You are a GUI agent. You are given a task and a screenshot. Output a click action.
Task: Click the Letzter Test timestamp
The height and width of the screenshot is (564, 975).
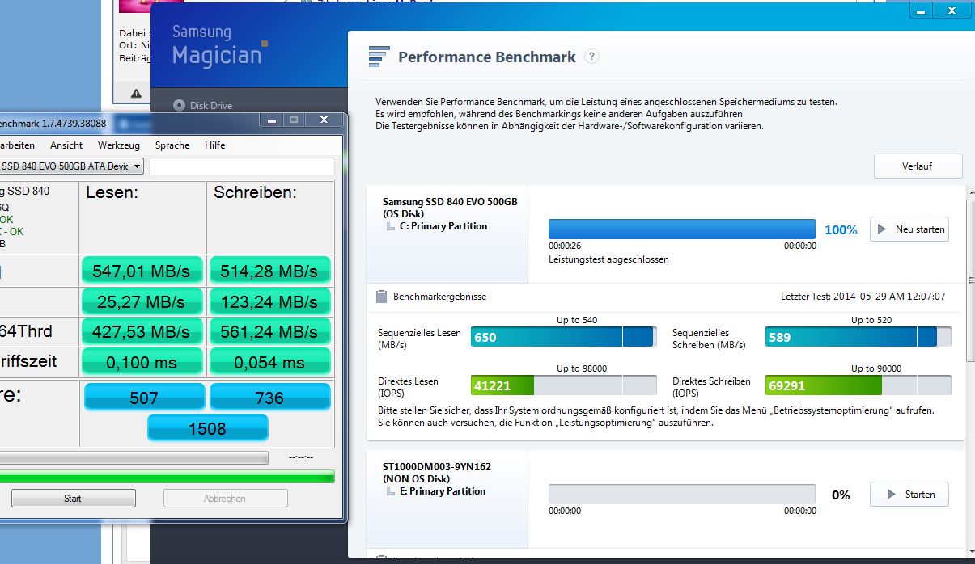[863, 297]
